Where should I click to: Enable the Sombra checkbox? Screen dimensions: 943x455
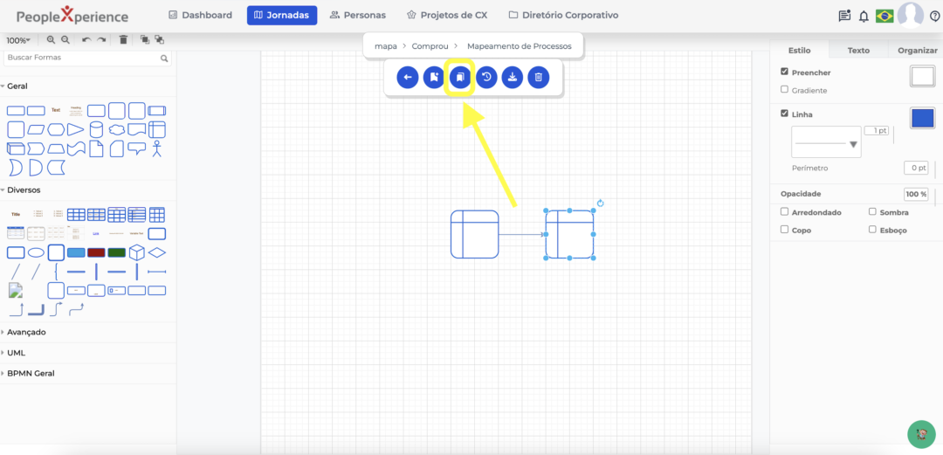pos(873,212)
